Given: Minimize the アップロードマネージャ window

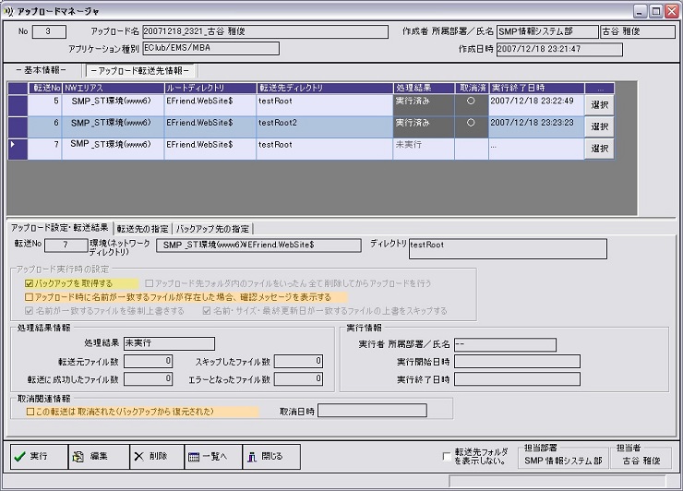Looking at the screenshot, I should click(x=640, y=11).
